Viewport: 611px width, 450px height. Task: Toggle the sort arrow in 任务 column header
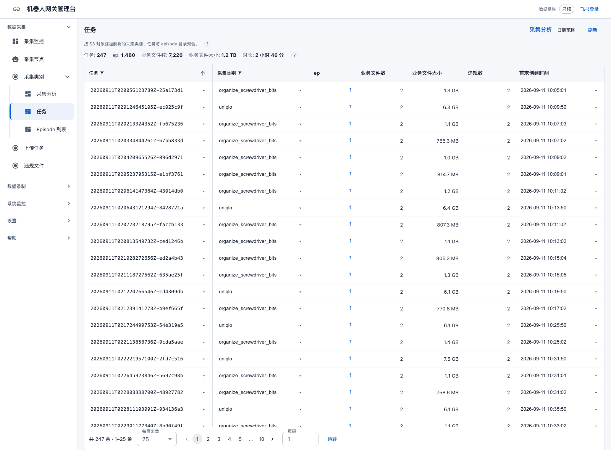(x=203, y=73)
